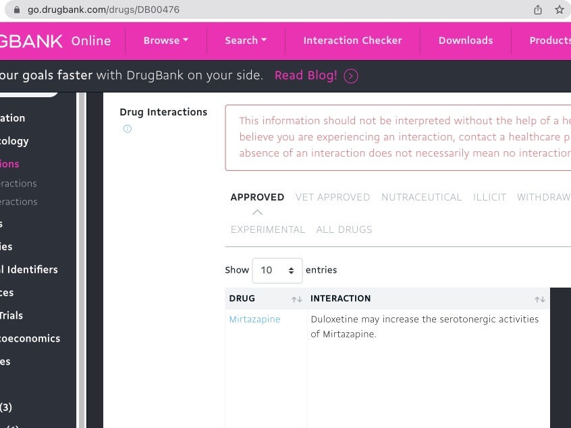Open the Products menu item

point(550,41)
